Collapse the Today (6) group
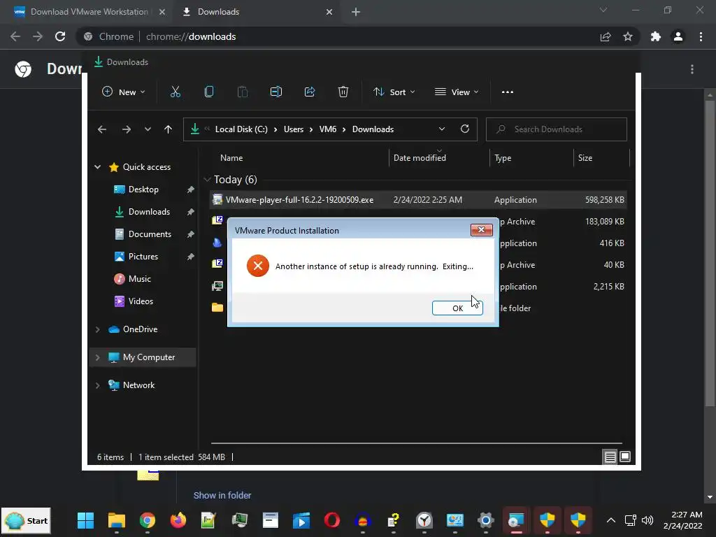Viewport: 716px width, 537px height. tap(207, 180)
